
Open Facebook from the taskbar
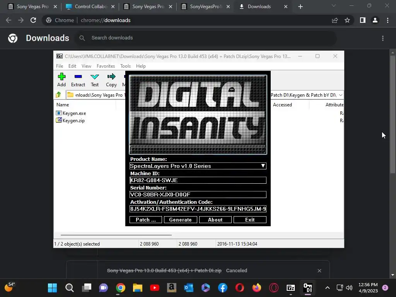[x=222, y=288]
